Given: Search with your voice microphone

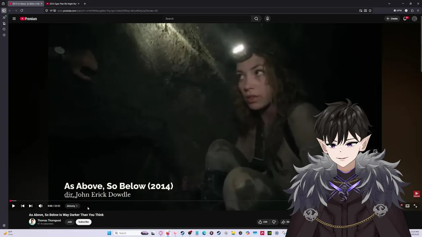Looking at the screenshot, I should point(267,18).
